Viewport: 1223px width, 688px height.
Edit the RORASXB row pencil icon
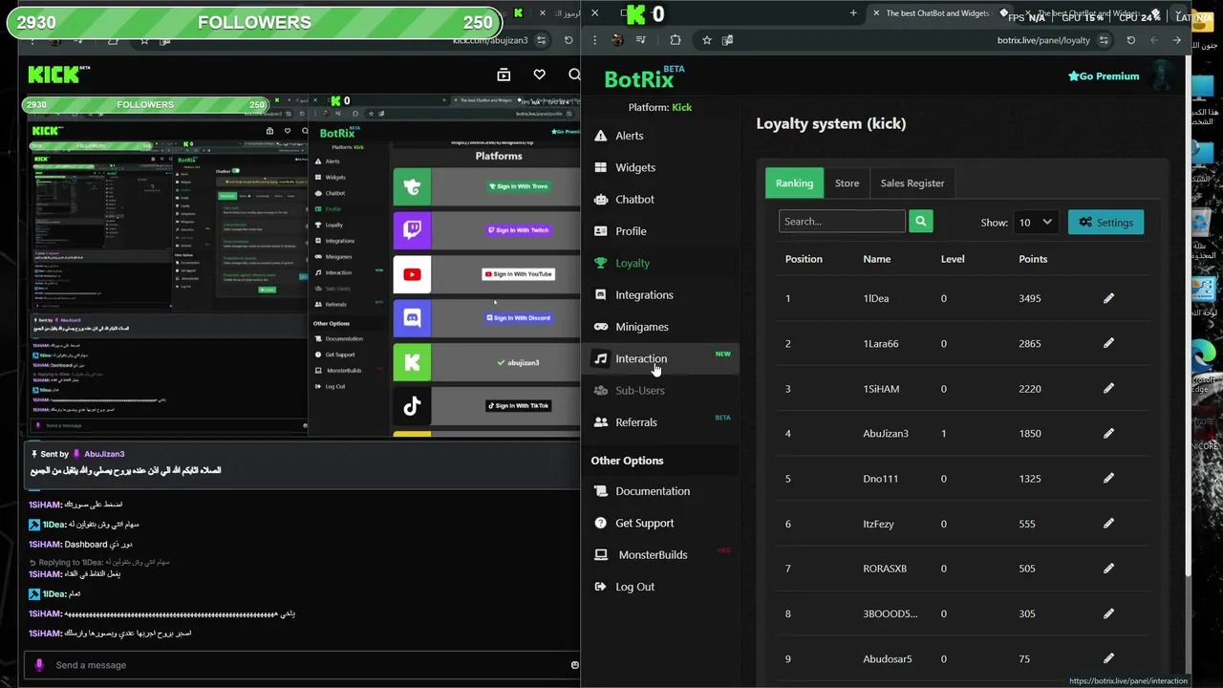coord(1108,569)
